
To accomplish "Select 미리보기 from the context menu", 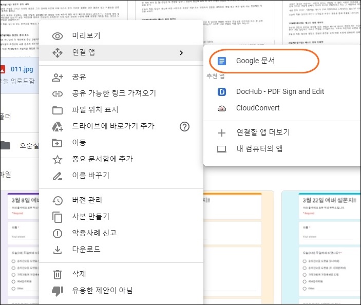I will 121,36.
